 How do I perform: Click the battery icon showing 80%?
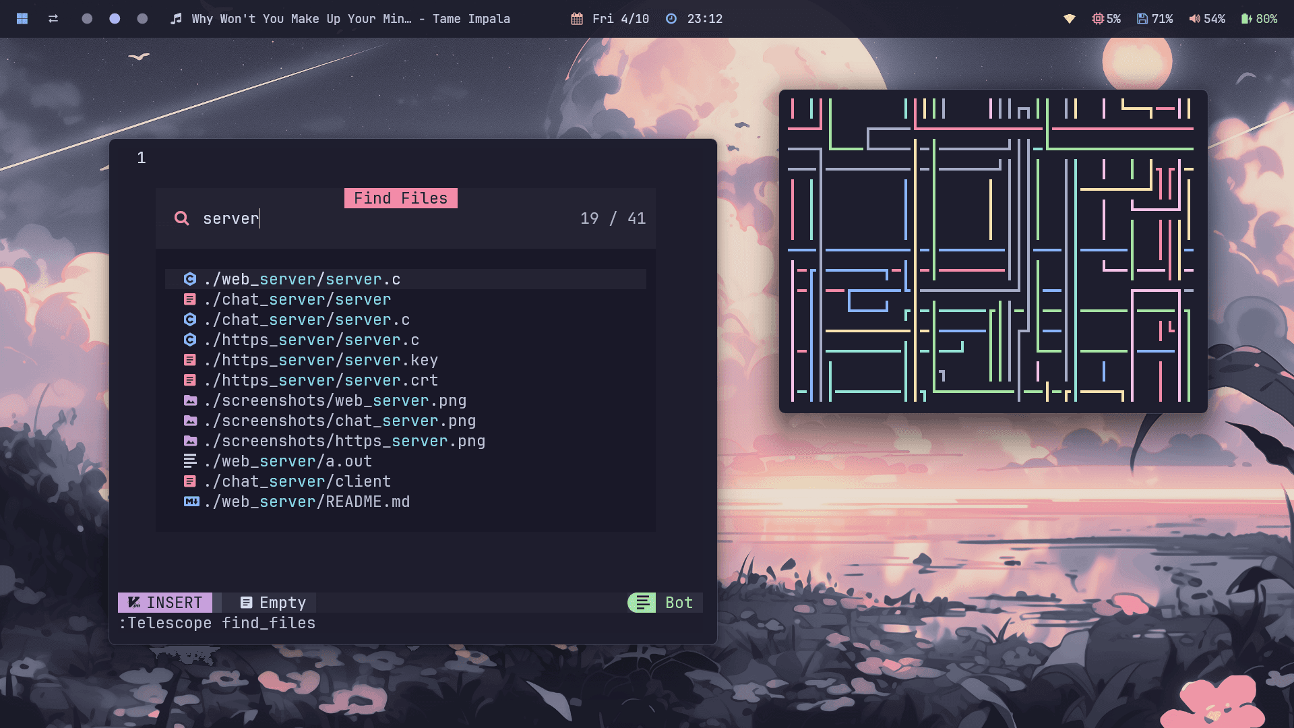click(1246, 19)
